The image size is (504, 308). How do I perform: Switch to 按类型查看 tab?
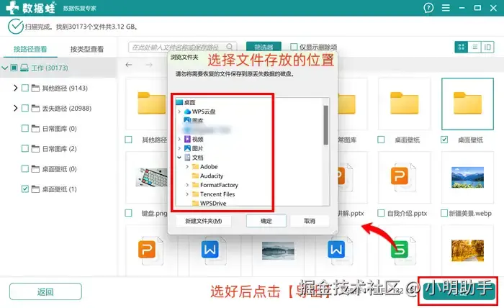tap(87, 49)
